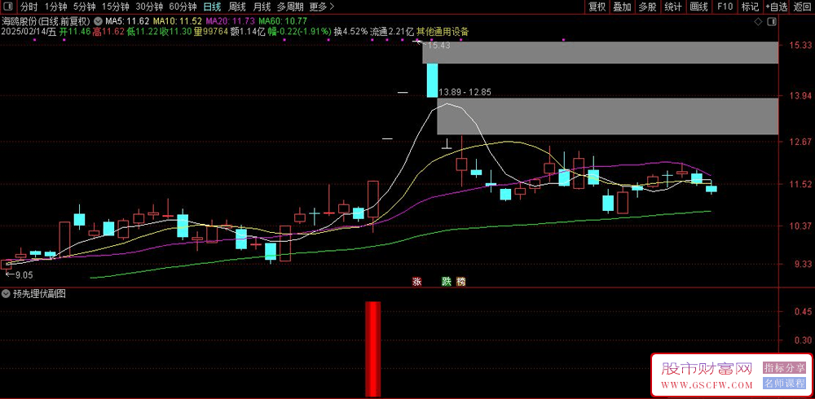Open the 多股 multi-stock view

pos(647,7)
